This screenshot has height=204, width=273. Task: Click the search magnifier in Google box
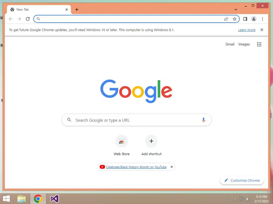(x=69, y=120)
